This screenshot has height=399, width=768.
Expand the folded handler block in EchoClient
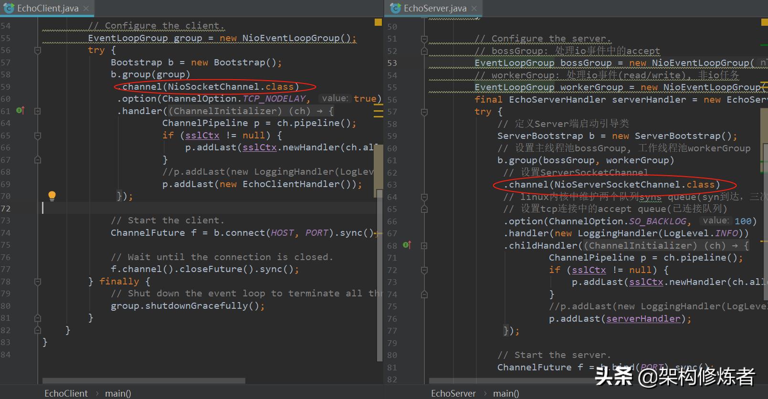[38, 111]
